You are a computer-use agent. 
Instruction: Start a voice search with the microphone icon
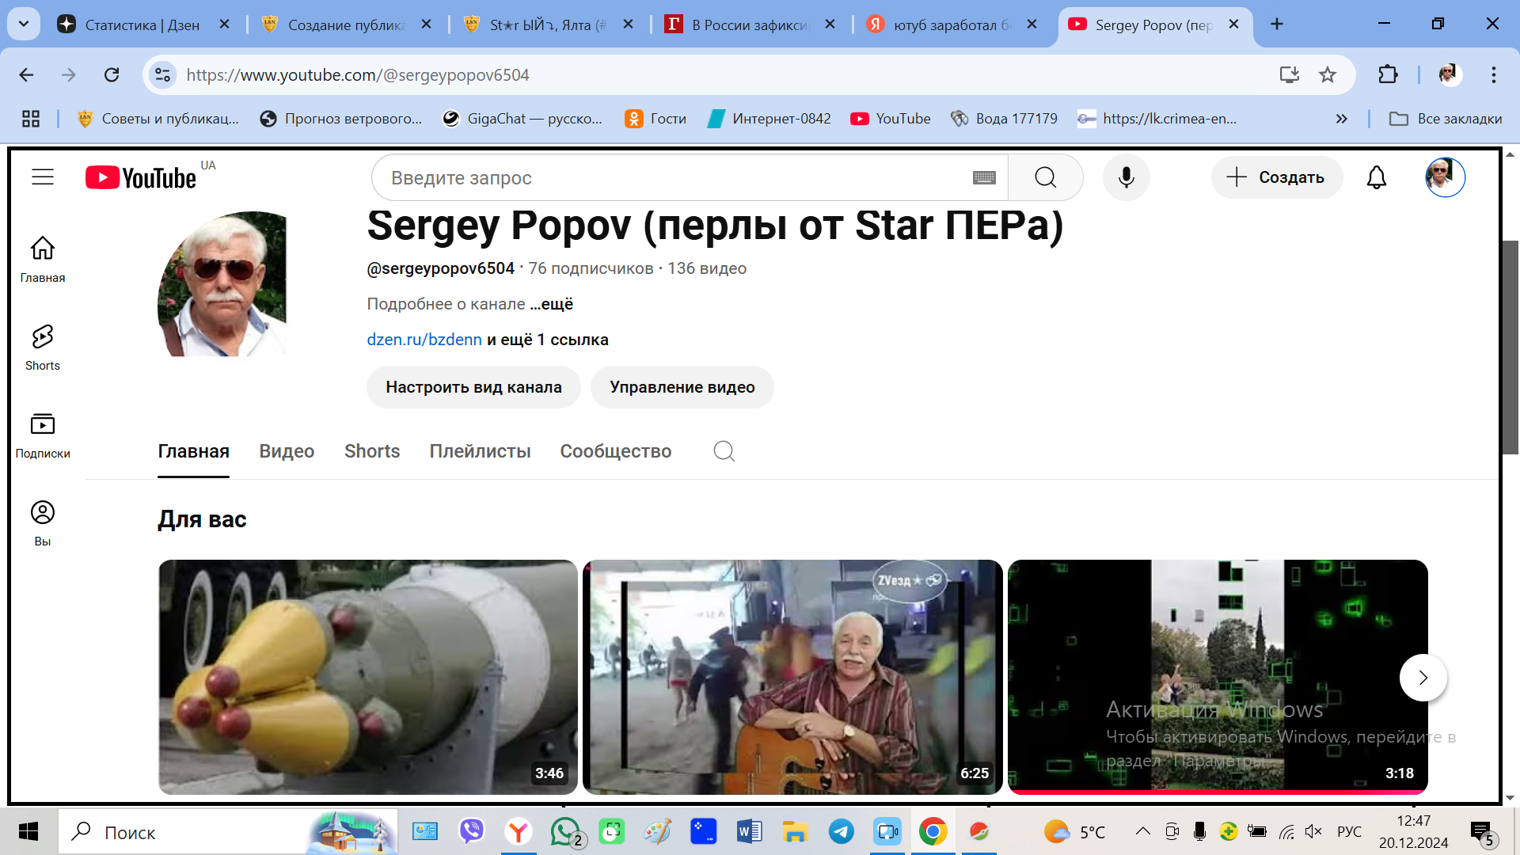pyautogui.click(x=1126, y=177)
